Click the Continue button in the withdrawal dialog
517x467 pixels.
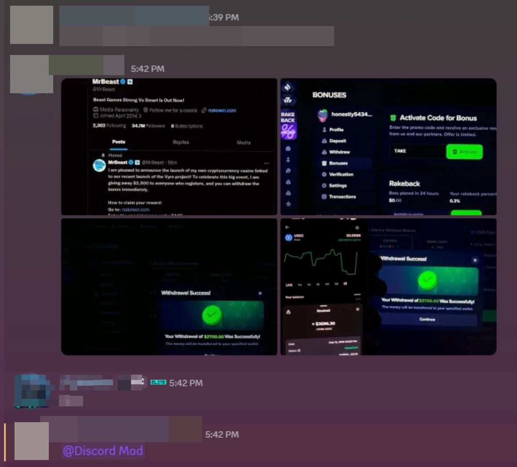point(427,319)
